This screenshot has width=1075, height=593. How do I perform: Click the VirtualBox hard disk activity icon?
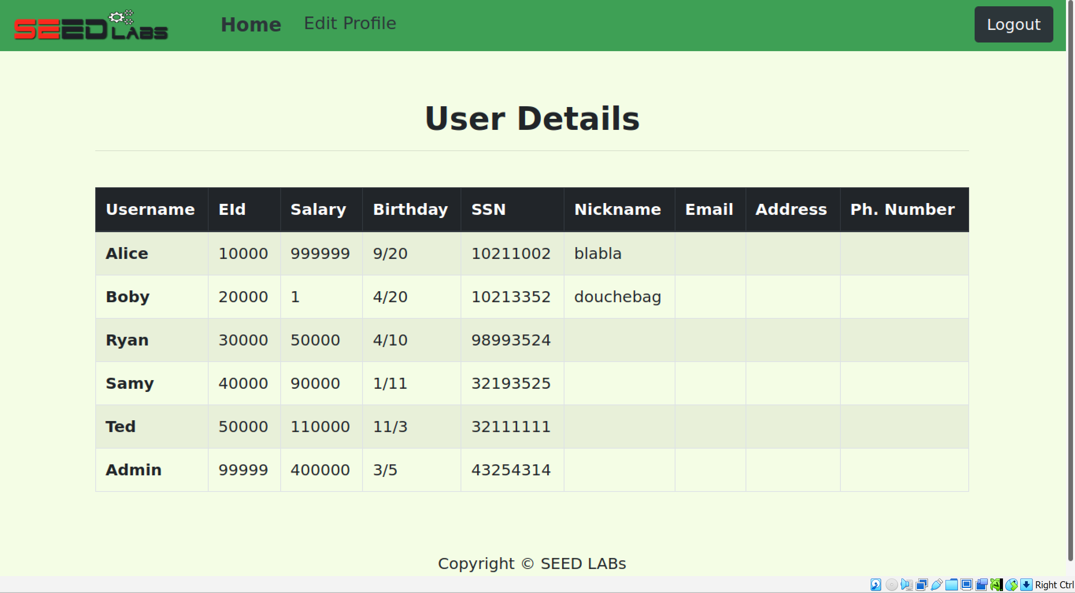click(875, 585)
